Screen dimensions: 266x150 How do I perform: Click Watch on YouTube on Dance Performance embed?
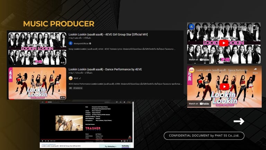click(x=199, y=104)
